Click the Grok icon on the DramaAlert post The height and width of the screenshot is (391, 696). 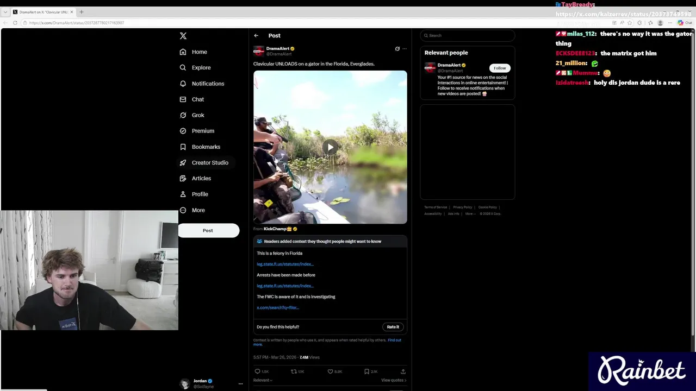[x=397, y=49]
